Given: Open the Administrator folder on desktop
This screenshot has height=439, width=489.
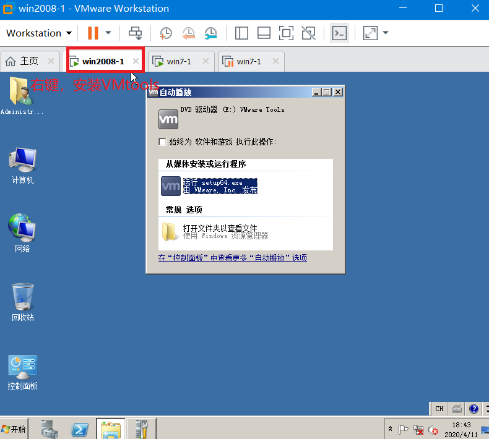Looking at the screenshot, I should (22, 95).
